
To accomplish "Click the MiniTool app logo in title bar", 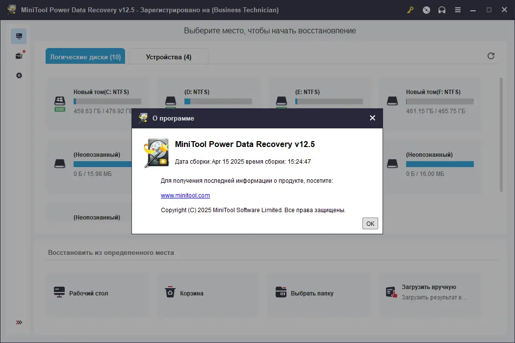I will point(12,9).
